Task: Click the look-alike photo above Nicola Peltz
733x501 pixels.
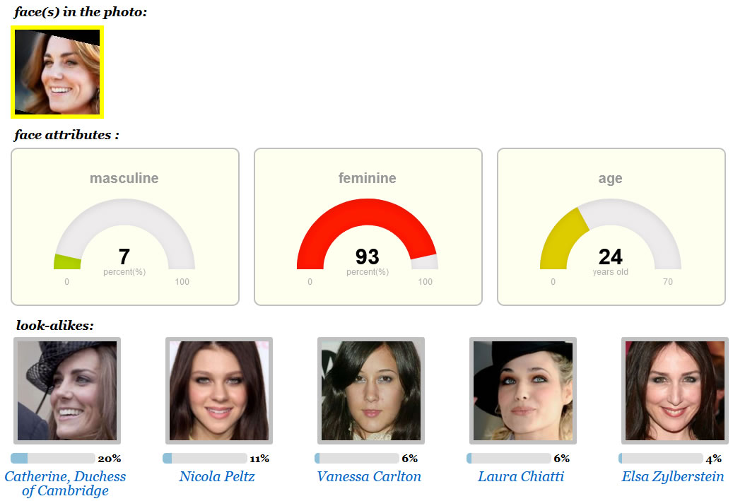Action: [219, 391]
